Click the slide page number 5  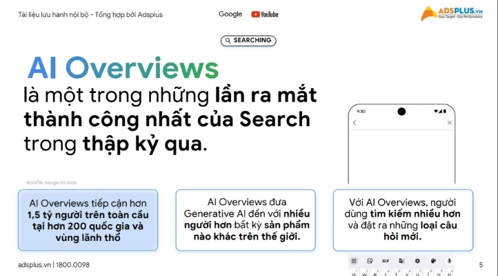click(481, 265)
